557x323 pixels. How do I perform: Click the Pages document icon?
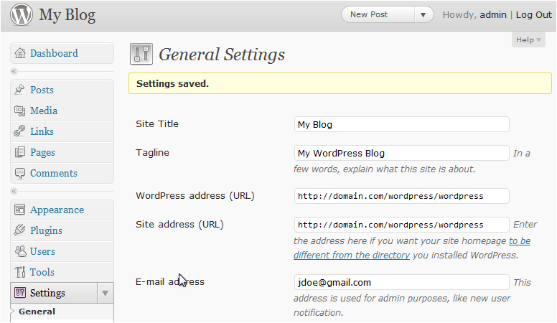[x=19, y=152]
